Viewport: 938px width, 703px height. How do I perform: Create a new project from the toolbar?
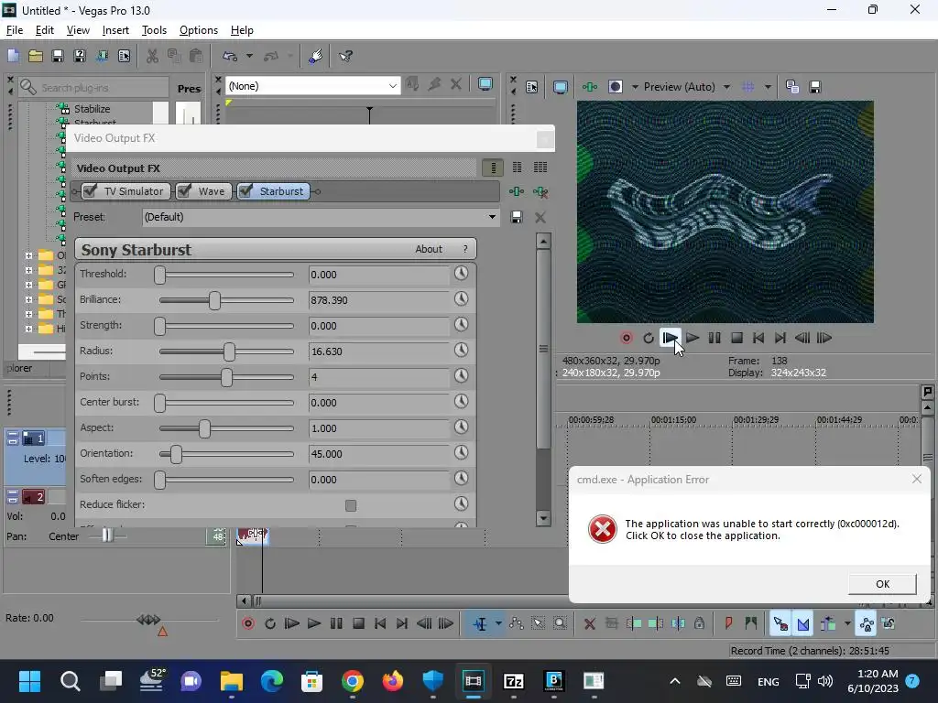click(x=13, y=56)
